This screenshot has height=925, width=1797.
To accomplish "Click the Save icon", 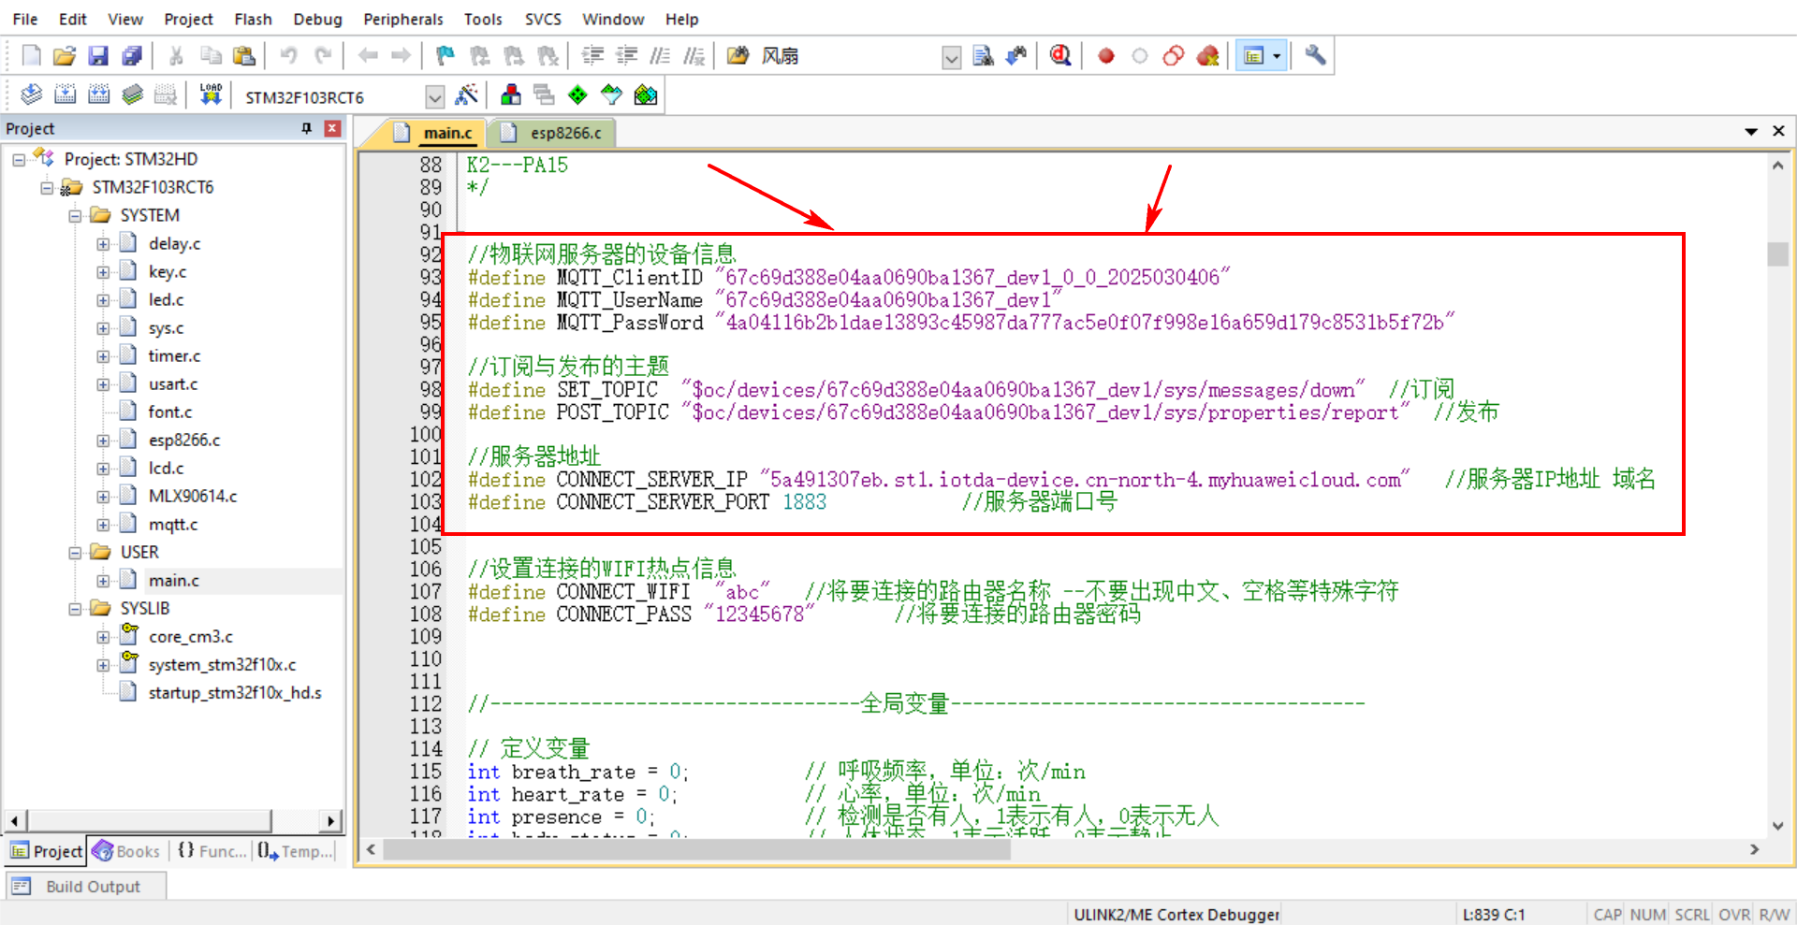I will click(x=98, y=56).
